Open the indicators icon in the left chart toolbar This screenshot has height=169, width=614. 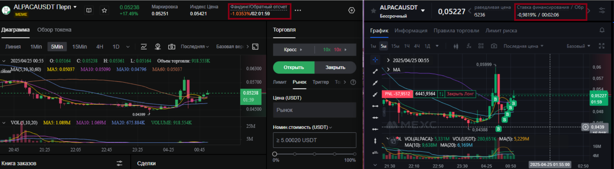[144, 46]
